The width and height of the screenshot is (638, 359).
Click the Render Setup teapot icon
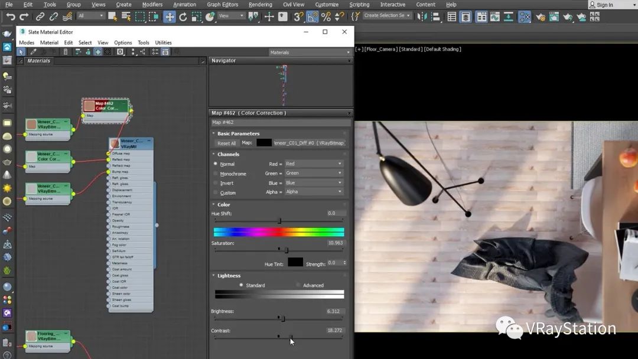click(x=540, y=17)
